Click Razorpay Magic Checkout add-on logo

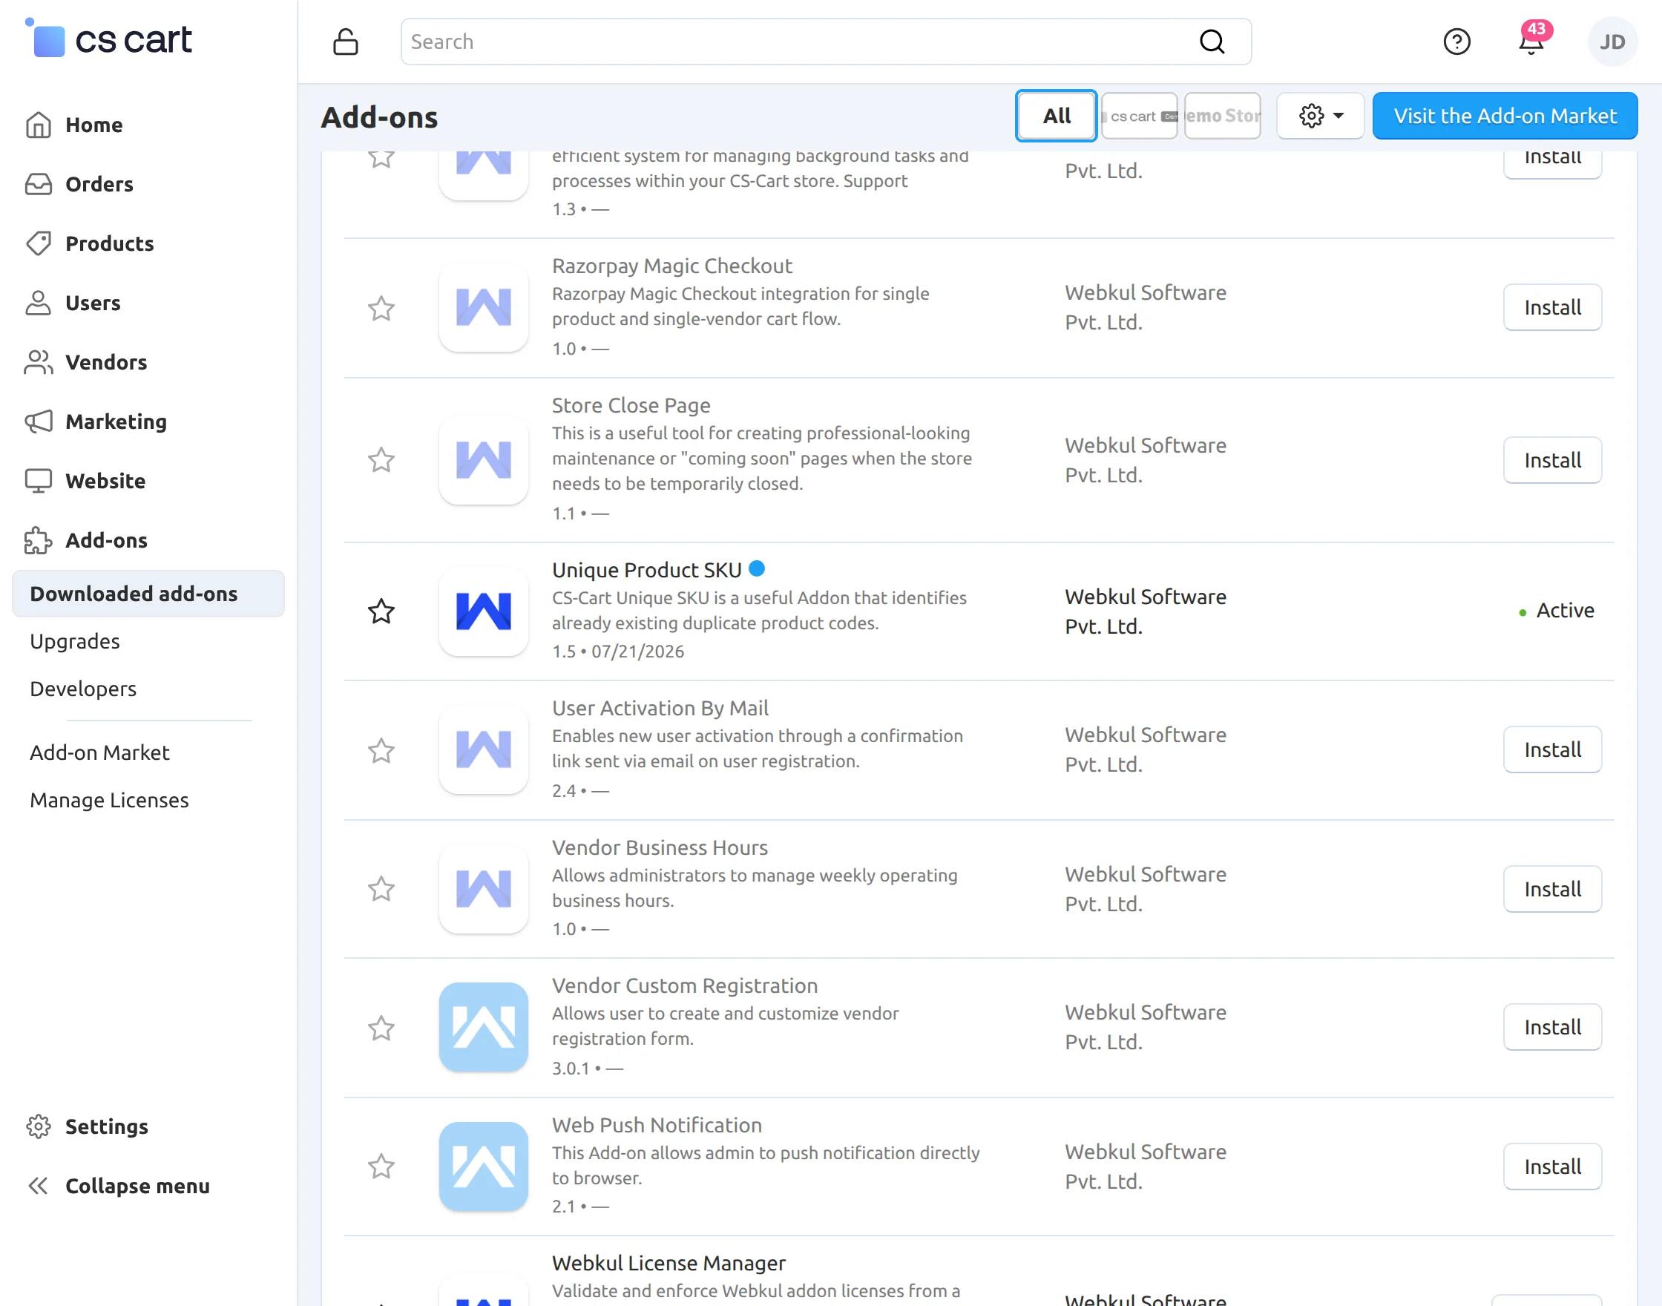coord(483,307)
